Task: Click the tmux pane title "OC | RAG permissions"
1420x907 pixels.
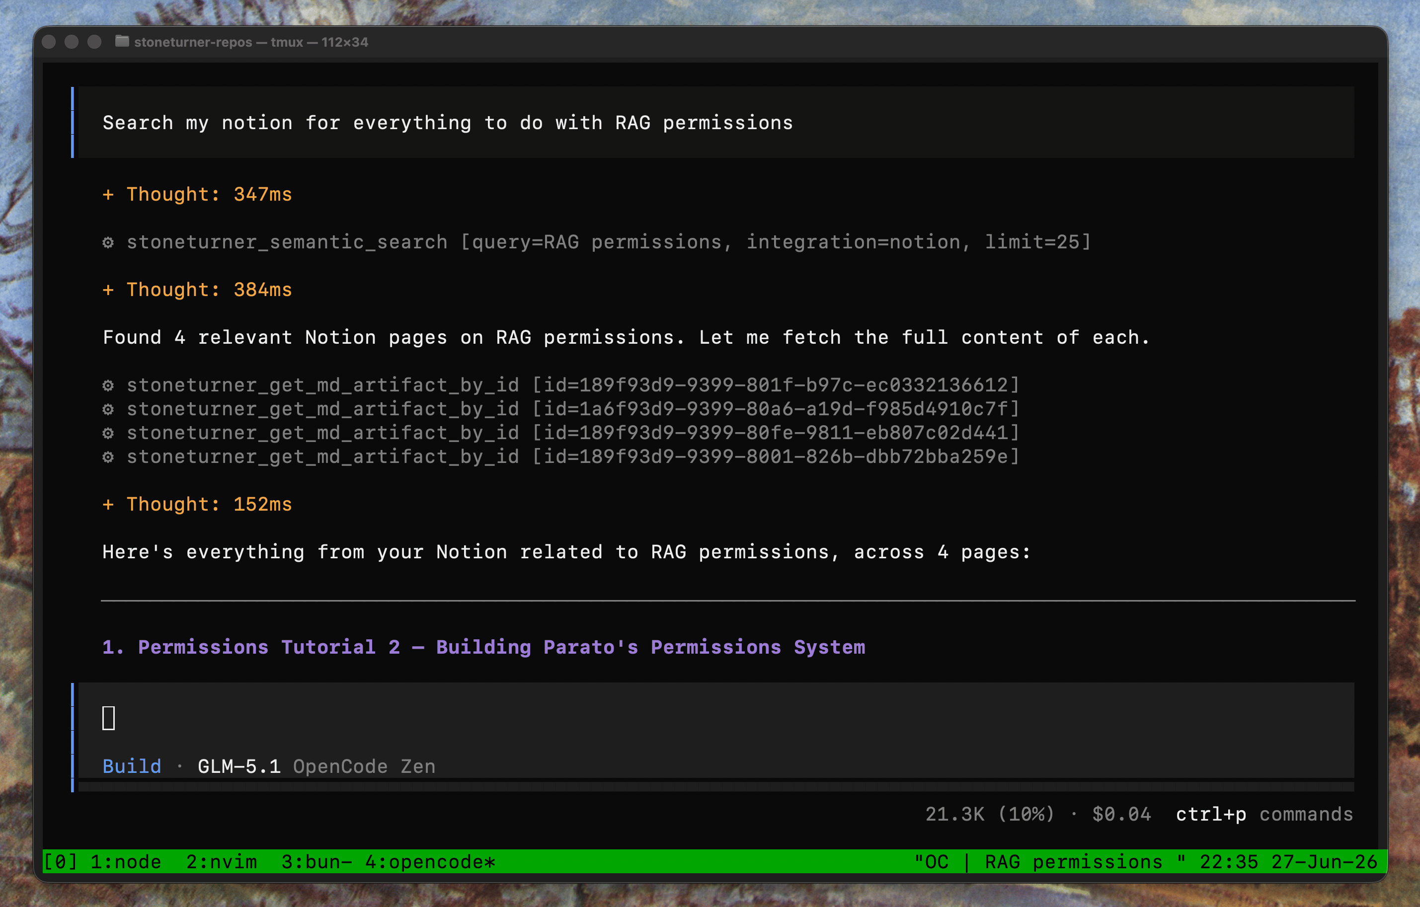Action: click(1050, 862)
